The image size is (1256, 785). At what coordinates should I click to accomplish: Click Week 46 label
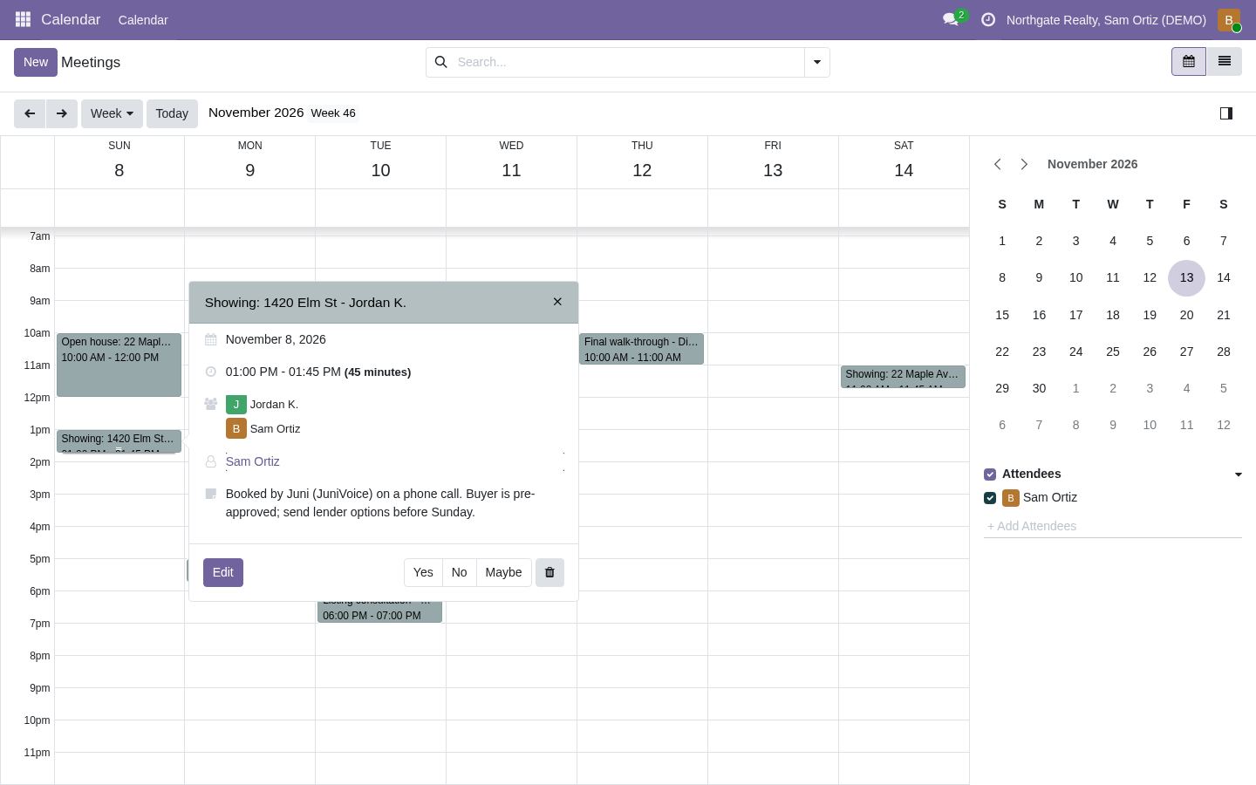(333, 113)
